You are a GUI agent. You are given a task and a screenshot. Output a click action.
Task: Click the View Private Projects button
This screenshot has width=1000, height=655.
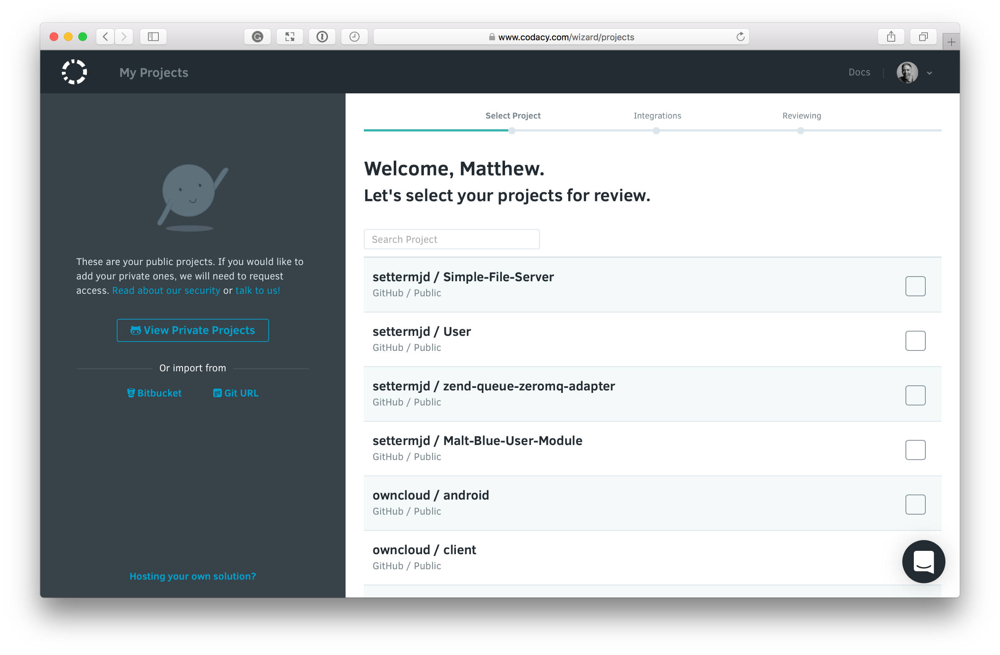coord(193,330)
